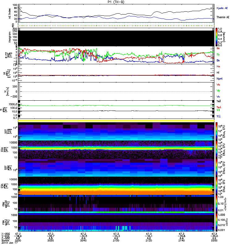Click the 2140 time tick label
The width and height of the screenshot is (232, 247).
(x=182, y=241)
